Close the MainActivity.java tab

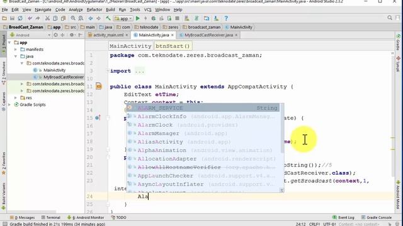[172, 35]
